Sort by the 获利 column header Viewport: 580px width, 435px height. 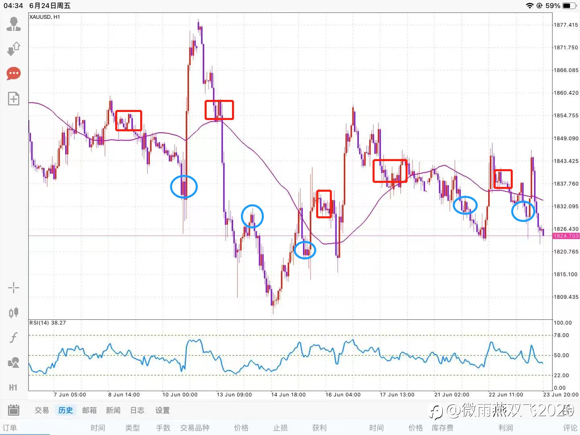319,428
